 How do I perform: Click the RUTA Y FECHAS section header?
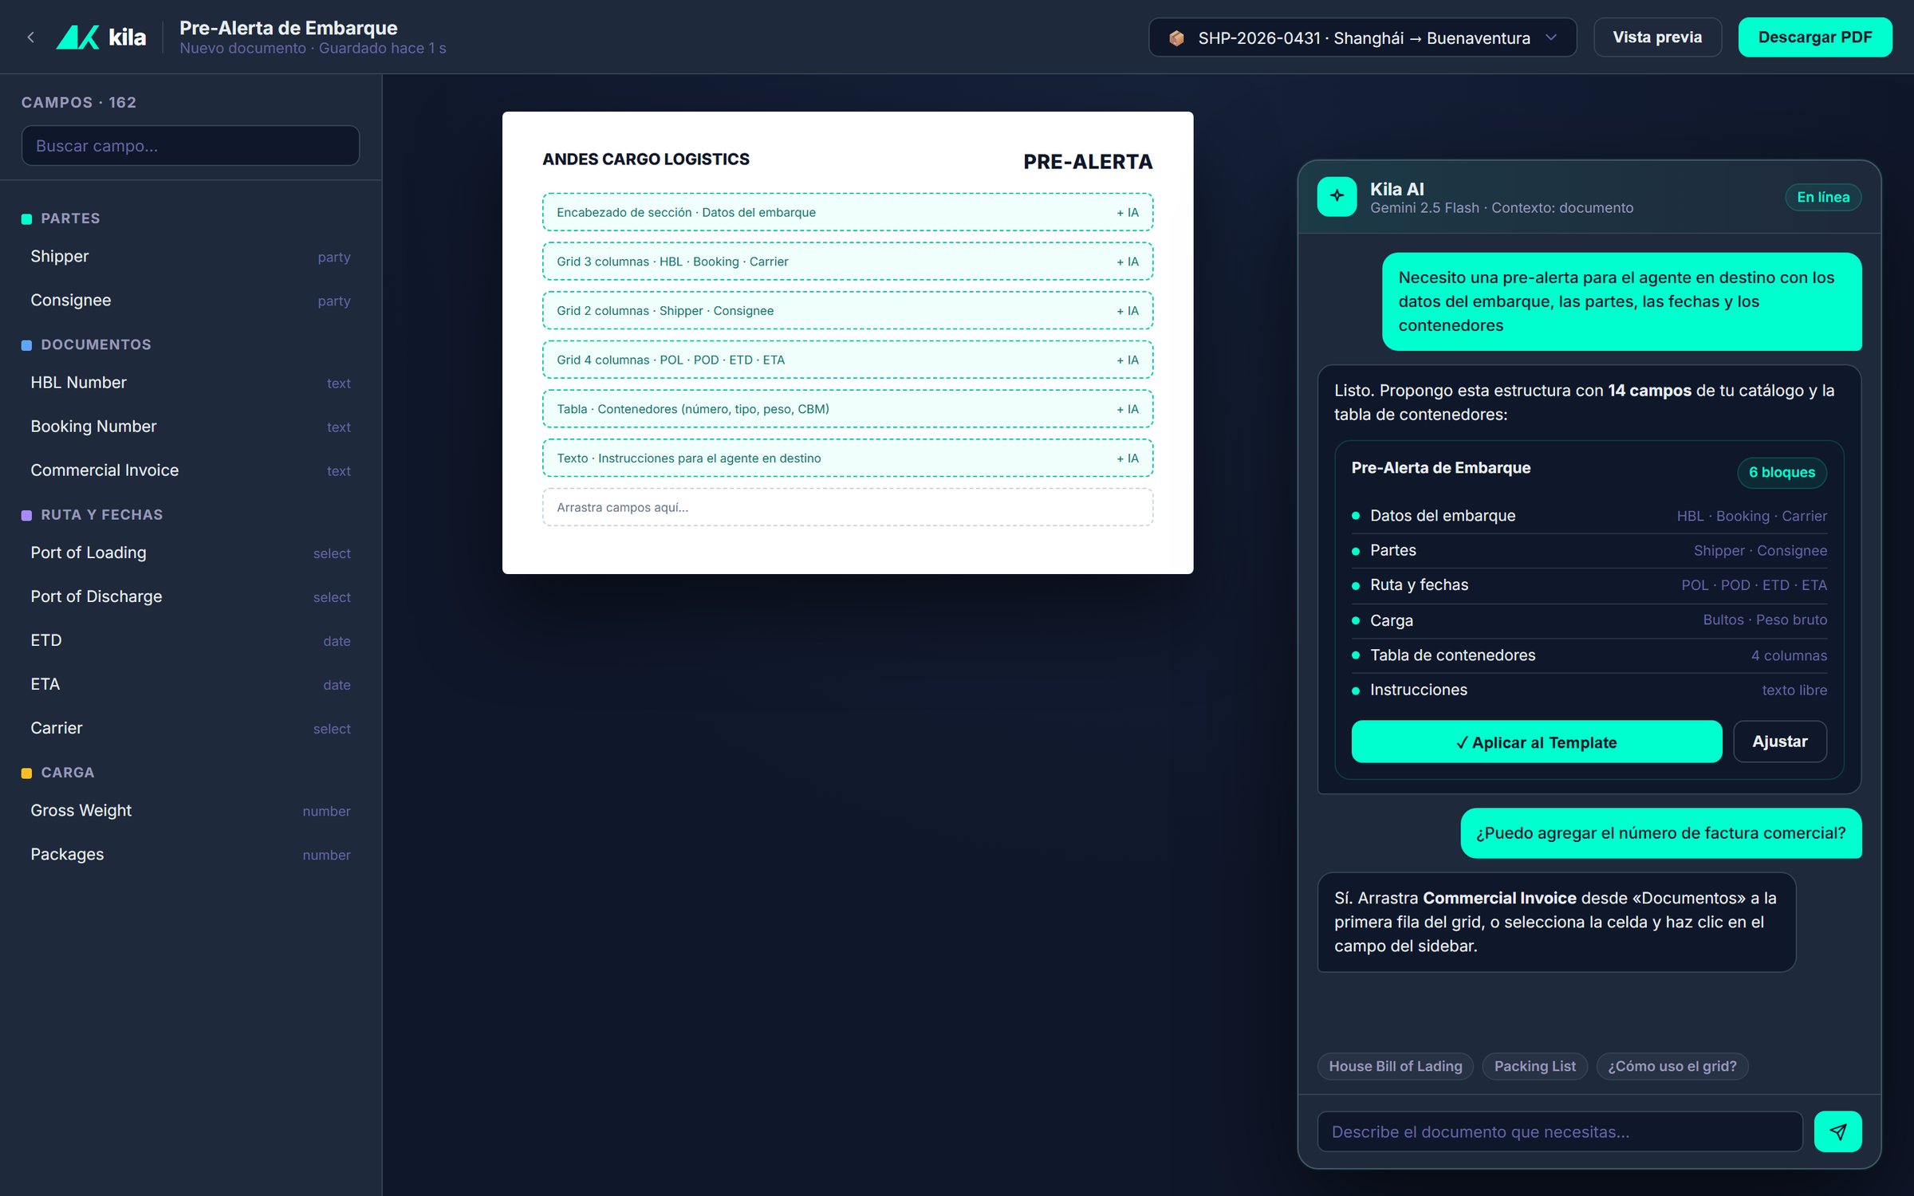(x=101, y=515)
